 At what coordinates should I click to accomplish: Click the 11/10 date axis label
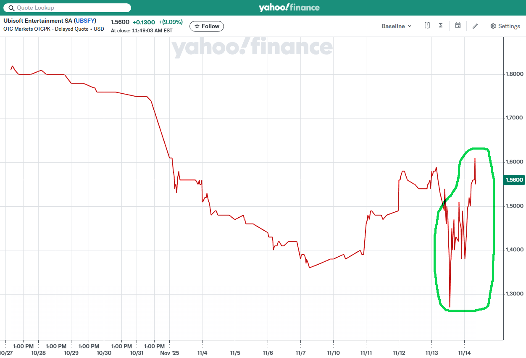coord(333,353)
